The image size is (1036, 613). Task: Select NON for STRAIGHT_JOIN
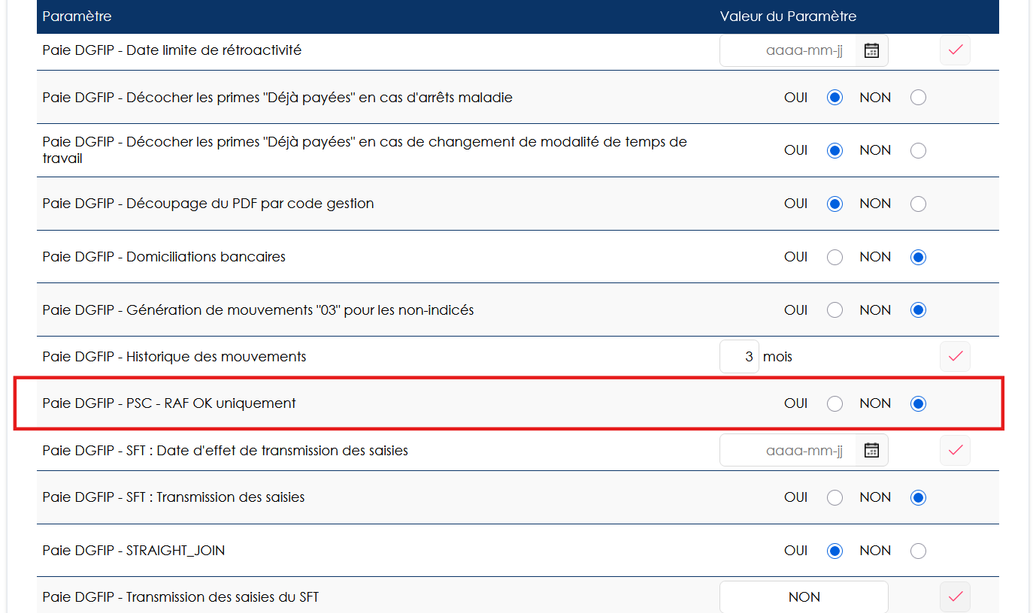(x=918, y=551)
